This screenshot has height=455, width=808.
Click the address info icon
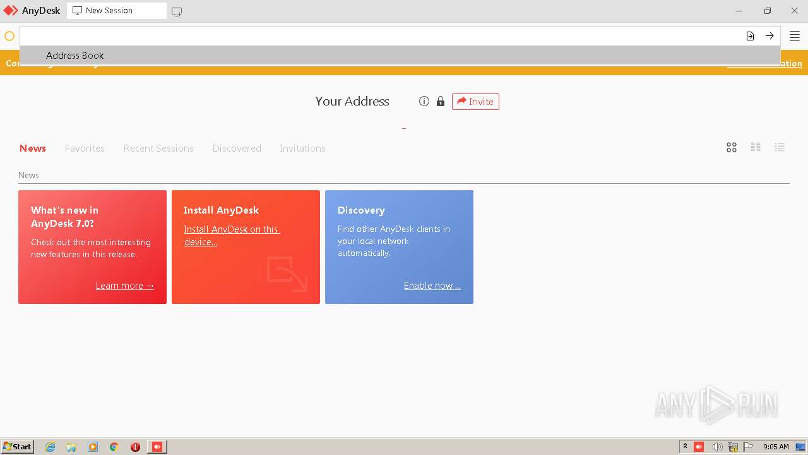tap(424, 101)
